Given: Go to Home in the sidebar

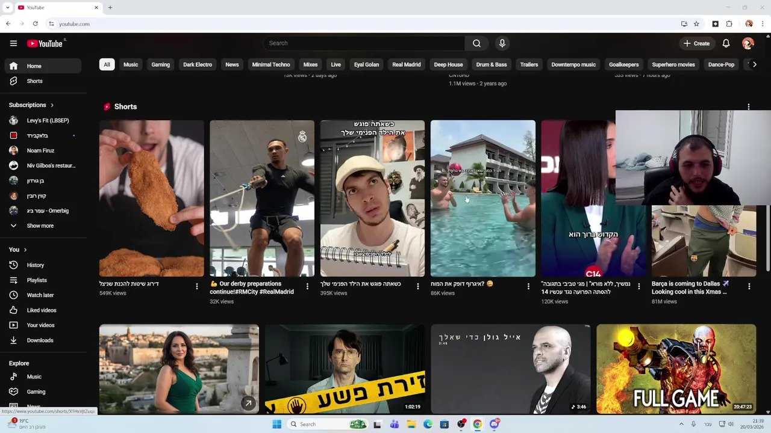Looking at the screenshot, I should click(42, 66).
